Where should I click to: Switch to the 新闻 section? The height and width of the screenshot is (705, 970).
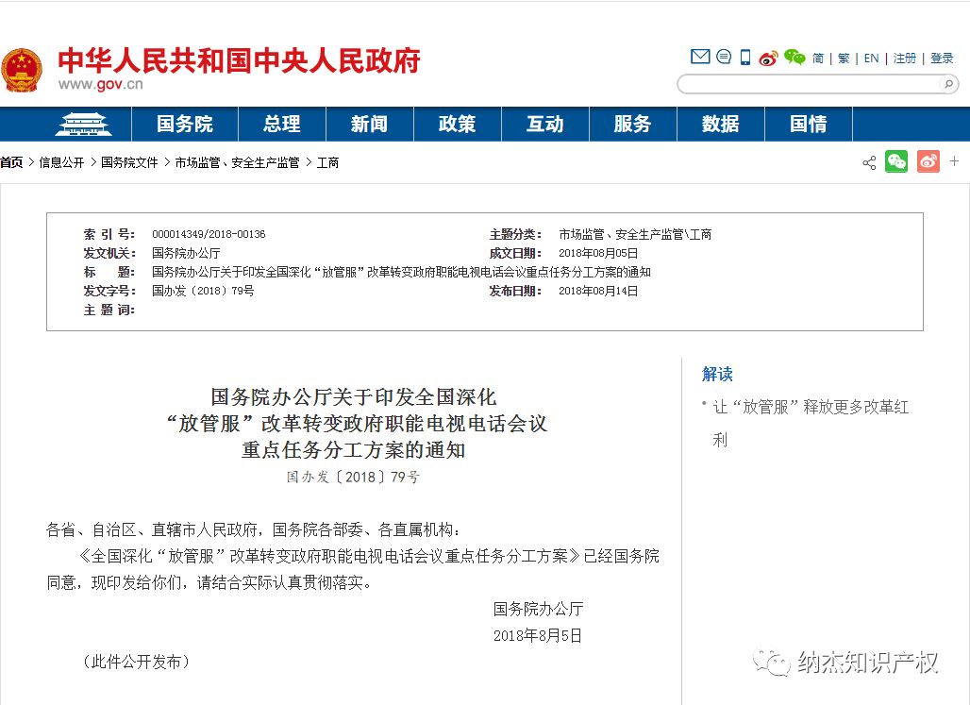pyautogui.click(x=370, y=124)
